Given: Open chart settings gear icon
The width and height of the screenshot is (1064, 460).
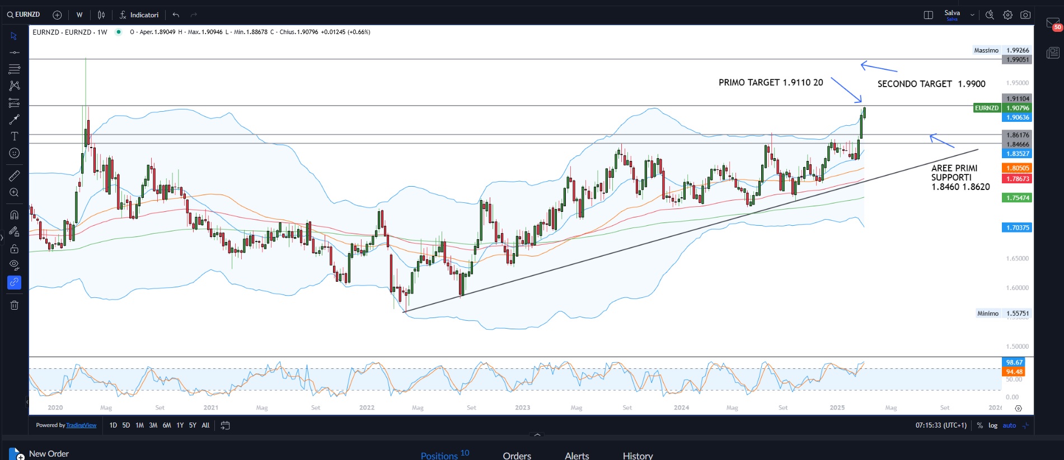Looking at the screenshot, I should [1007, 15].
